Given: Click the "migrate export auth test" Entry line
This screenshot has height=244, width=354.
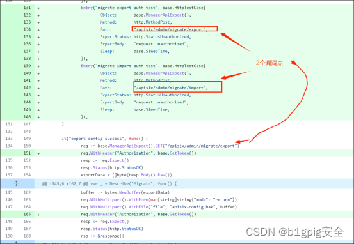Looking at the screenshot, I should (x=143, y=8).
